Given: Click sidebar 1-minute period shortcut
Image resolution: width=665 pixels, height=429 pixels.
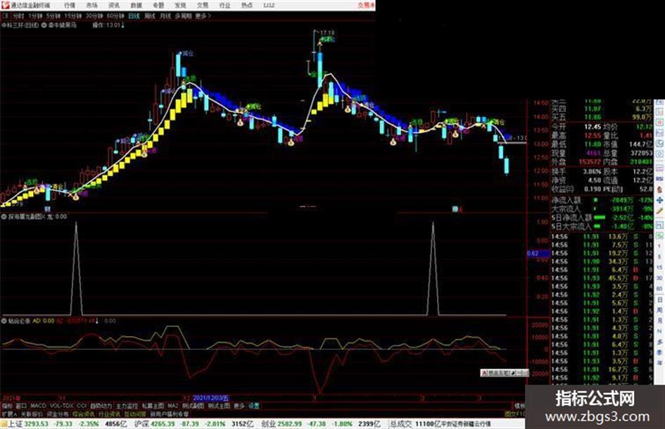Looking at the screenshot, I should coord(659,247).
